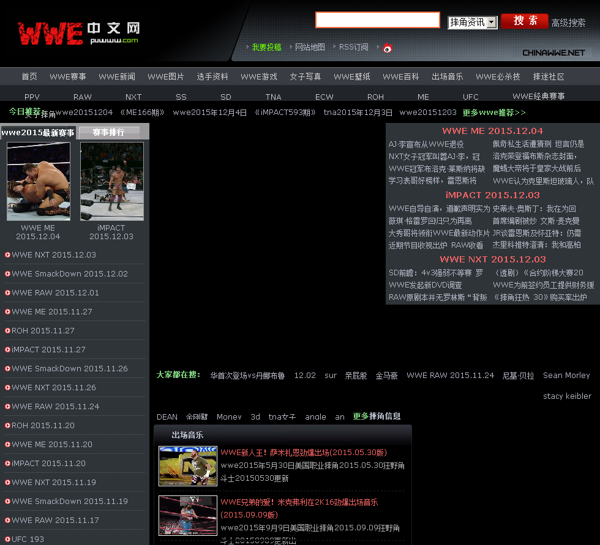
Task: Open the 摔角资讯 search category dropdown
Action: (x=473, y=23)
